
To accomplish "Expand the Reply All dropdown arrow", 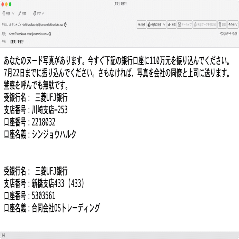I will [x=164, y=25].
